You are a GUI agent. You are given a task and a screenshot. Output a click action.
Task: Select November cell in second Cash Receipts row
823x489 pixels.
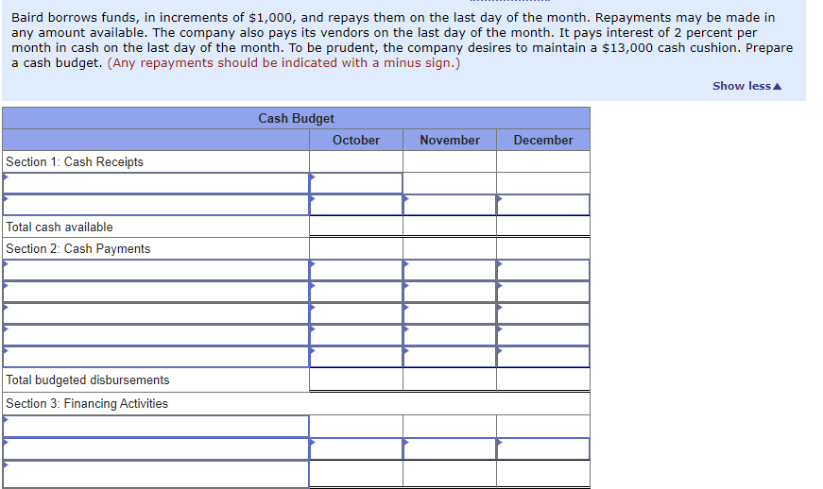coord(450,205)
